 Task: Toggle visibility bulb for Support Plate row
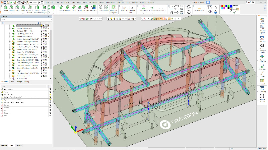point(42,36)
